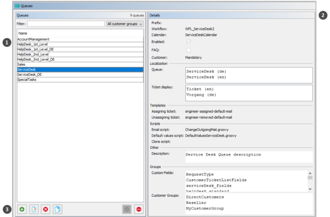Screen dimensions: 330x217
Task: Select the HelpDesk_1st_Level_DE queue
Action: 80,49
